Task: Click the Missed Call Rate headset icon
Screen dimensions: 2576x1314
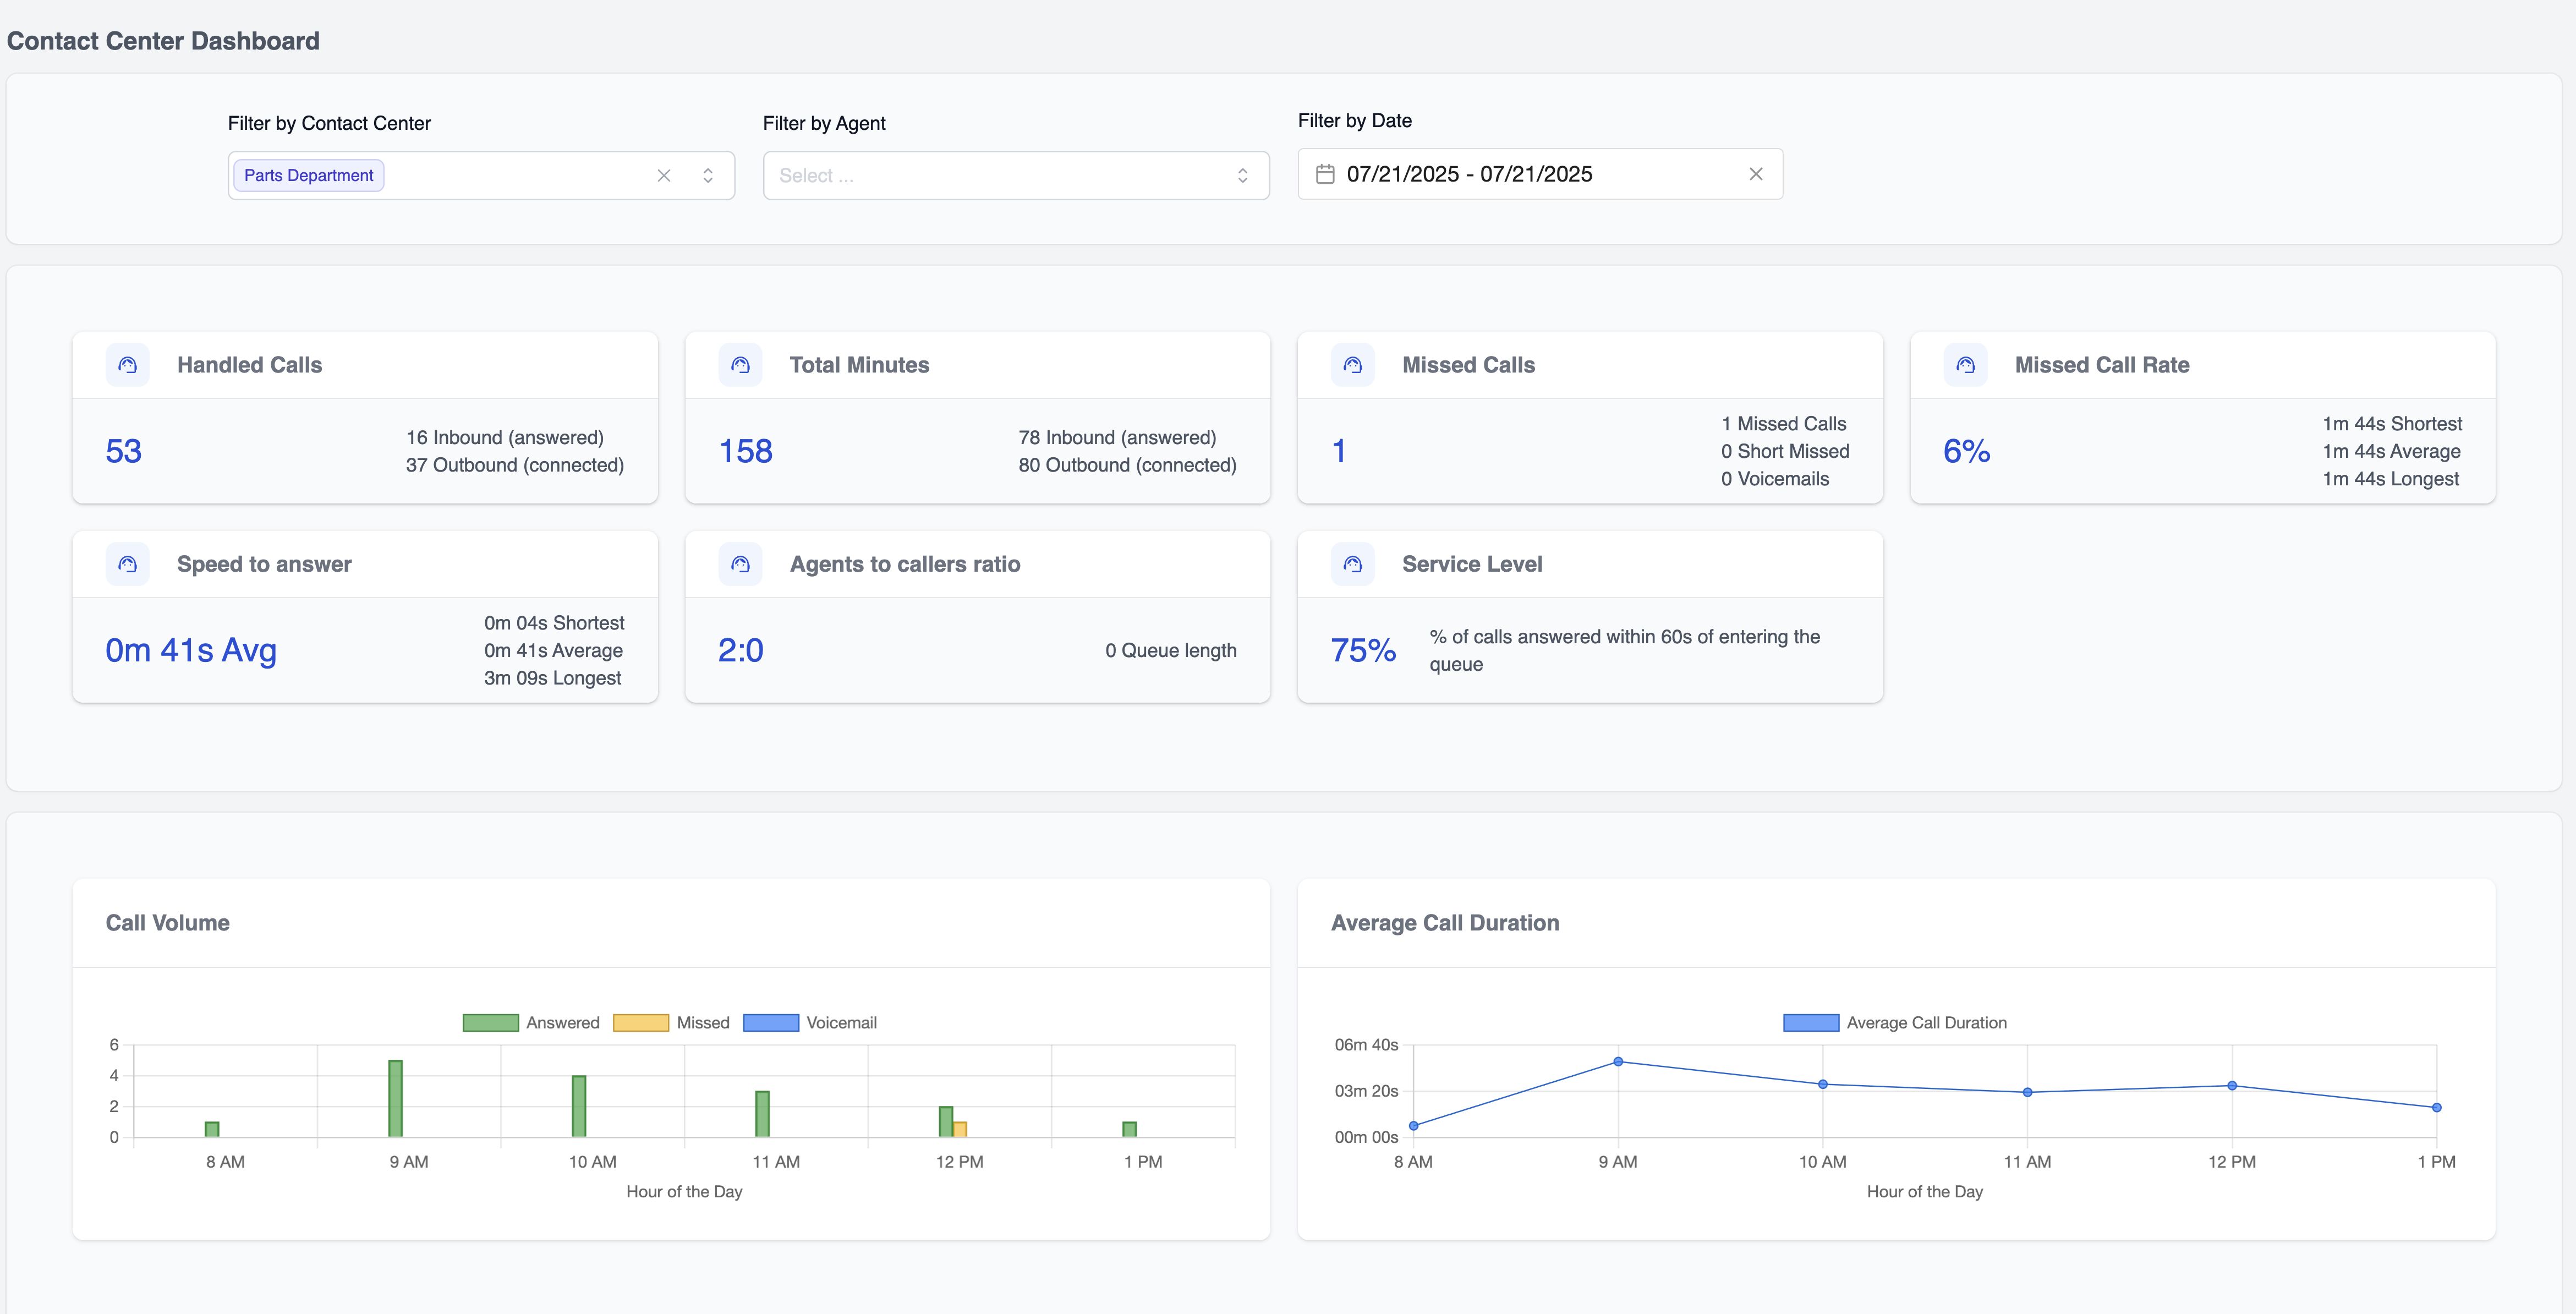Action: [1965, 364]
